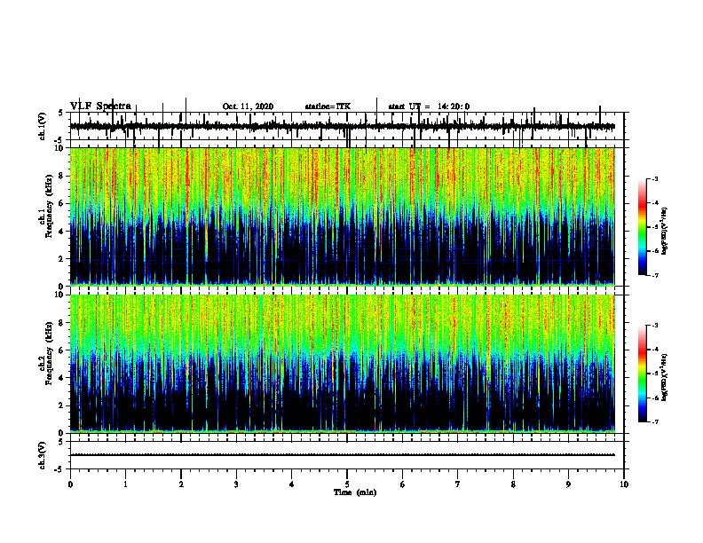The width and height of the screenshot is (703, 543).
Task: Click the '4' kHz tick on ch.2 frequency axis
Action: click(62, 378)
